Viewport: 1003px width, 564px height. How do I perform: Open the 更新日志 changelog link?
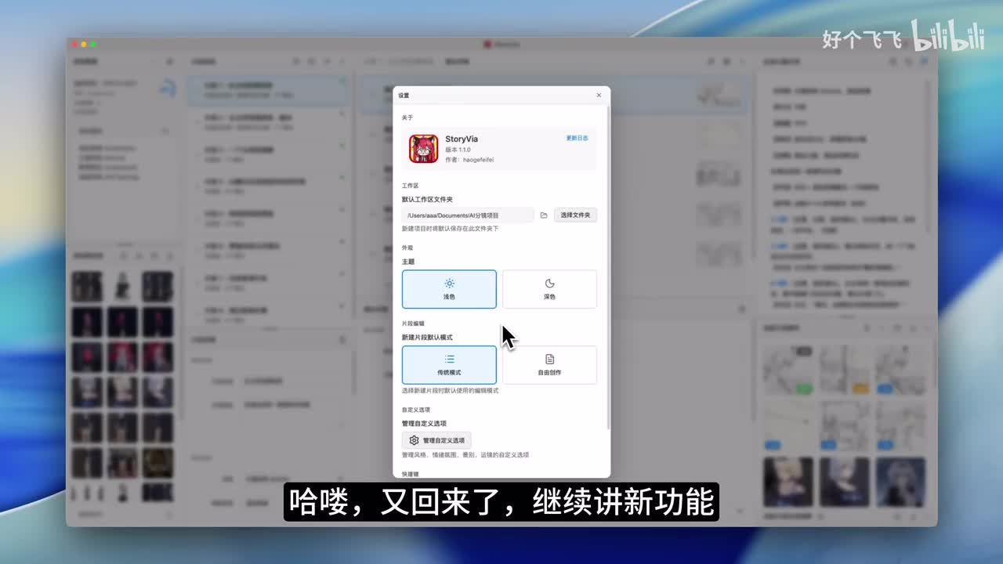pos(577,138)
